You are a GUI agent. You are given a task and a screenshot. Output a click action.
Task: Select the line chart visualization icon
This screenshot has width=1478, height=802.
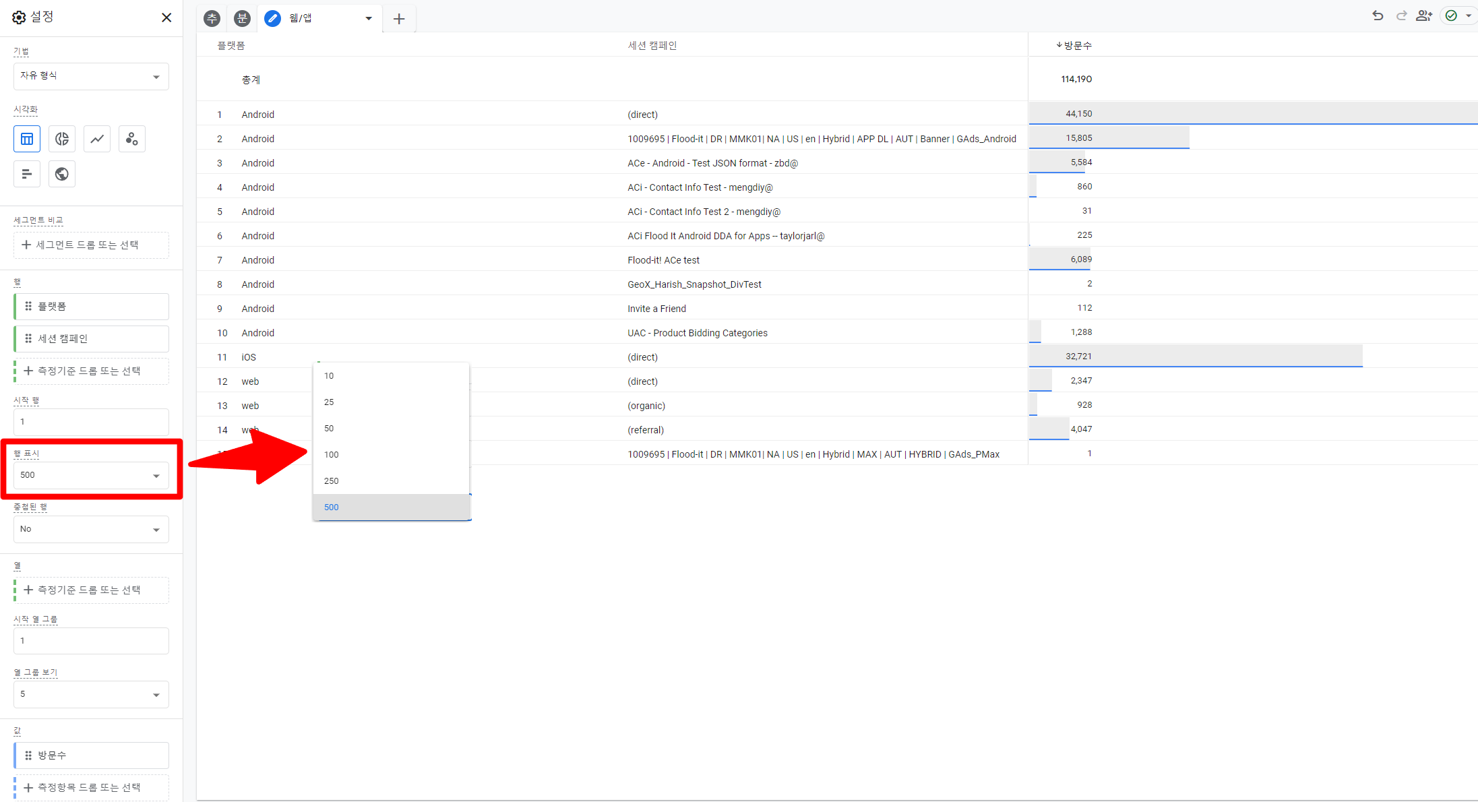pyautogui.click(x=97, y=139)
